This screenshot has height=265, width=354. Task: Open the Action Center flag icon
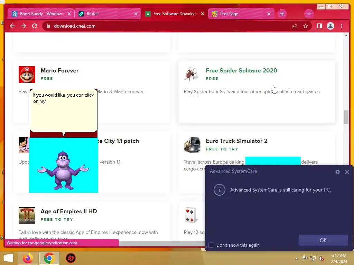[305, 258]
